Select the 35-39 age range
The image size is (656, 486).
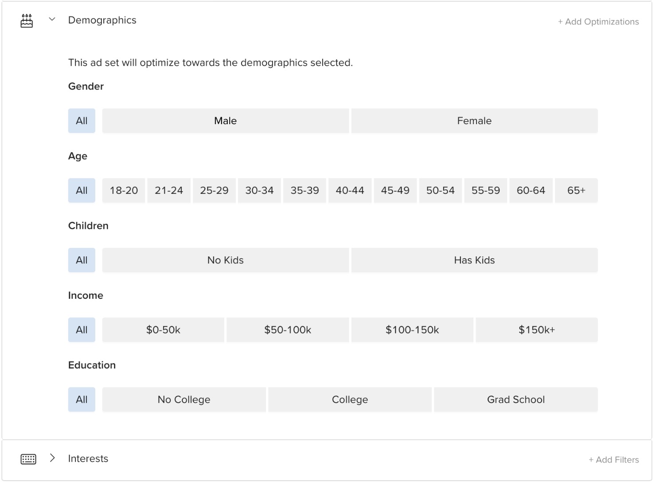click(x=305, y=190)
